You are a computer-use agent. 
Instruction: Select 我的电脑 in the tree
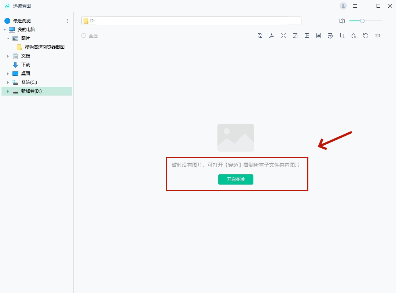coord(26,30)
